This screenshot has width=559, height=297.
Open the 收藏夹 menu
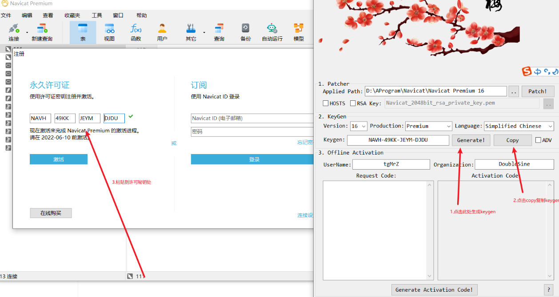pos(72,15)
